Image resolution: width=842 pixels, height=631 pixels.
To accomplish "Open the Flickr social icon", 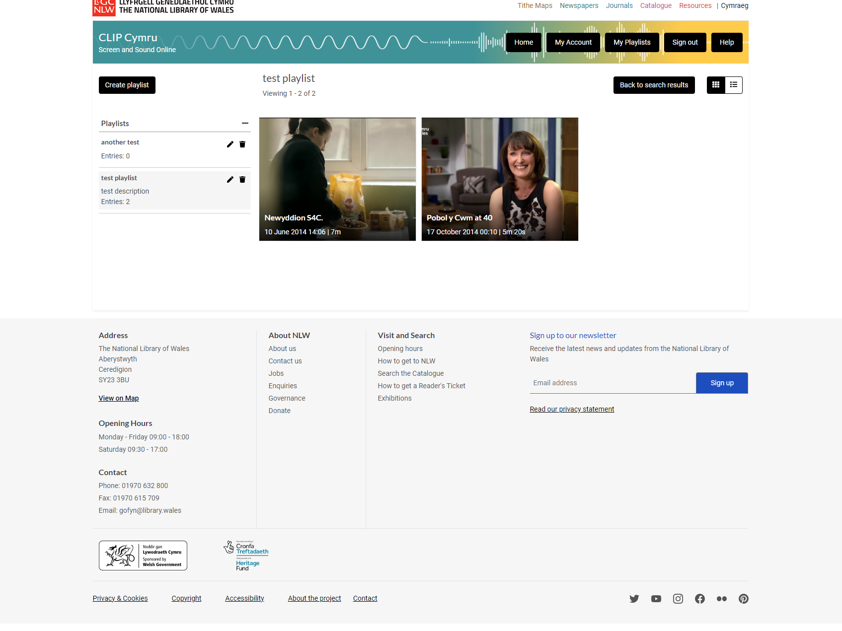I will point(722,599).
